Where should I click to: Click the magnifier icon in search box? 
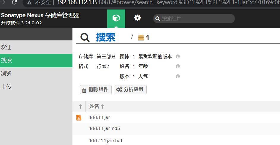coord(157,19)
